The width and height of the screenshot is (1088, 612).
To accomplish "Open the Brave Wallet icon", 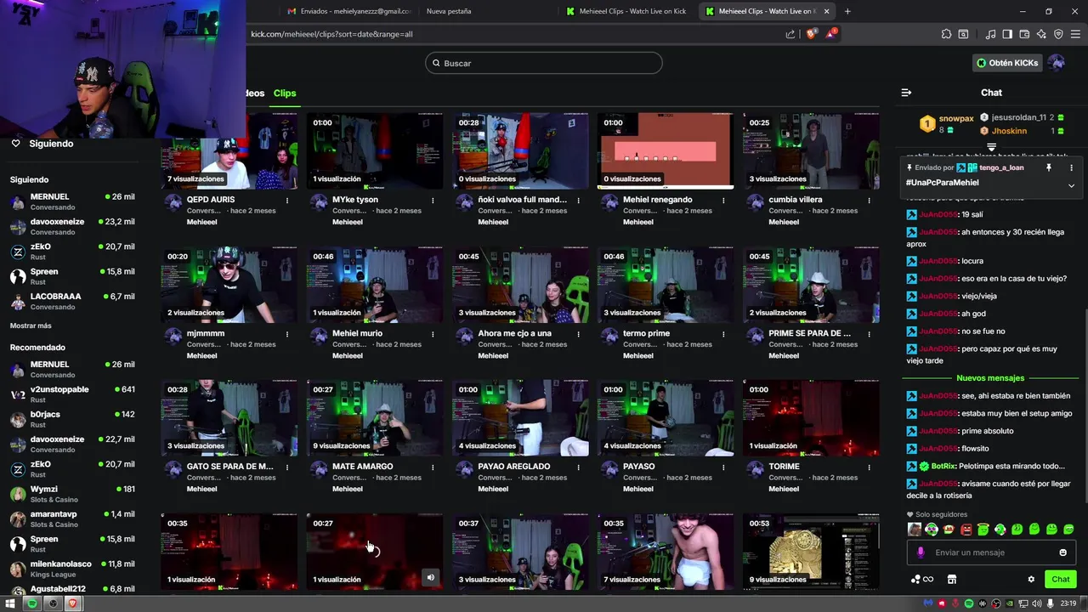I will [x=1024, y=34].
